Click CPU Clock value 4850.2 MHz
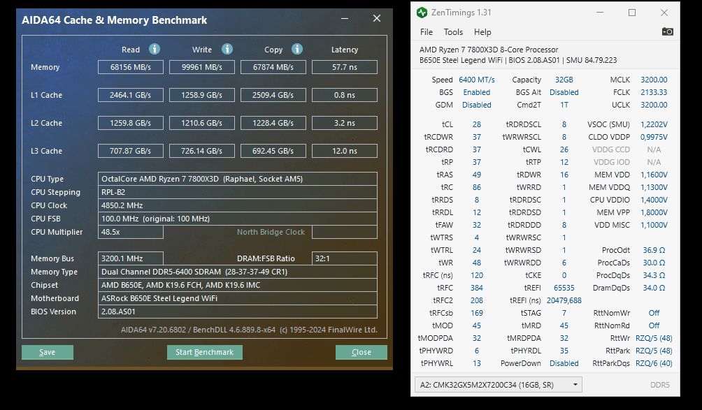Viewport: 702px width, 410px height. (x=238, y=205)
